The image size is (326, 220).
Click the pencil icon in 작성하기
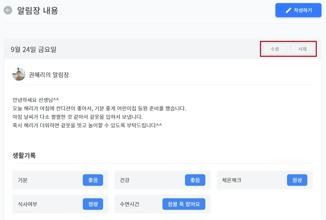pyautogui.click(x=289, y=11)
